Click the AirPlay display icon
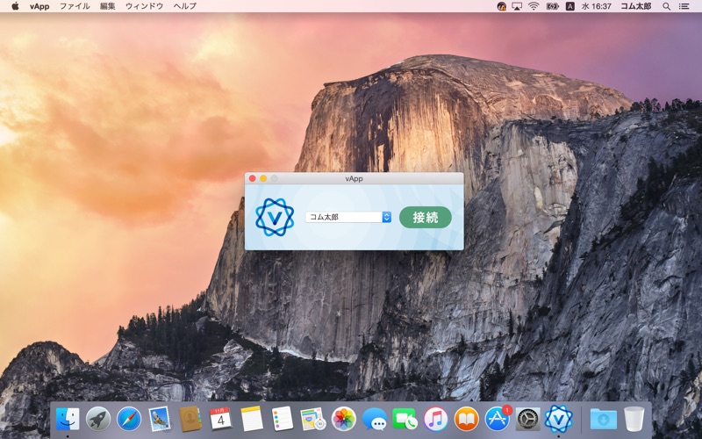Viewport: 702px width, 439px height. pyautogui.click(x=517, y=6)
